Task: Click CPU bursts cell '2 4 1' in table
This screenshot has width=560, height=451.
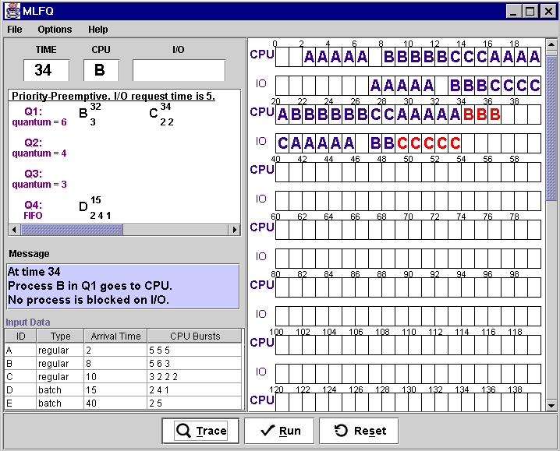Action: 195,389
